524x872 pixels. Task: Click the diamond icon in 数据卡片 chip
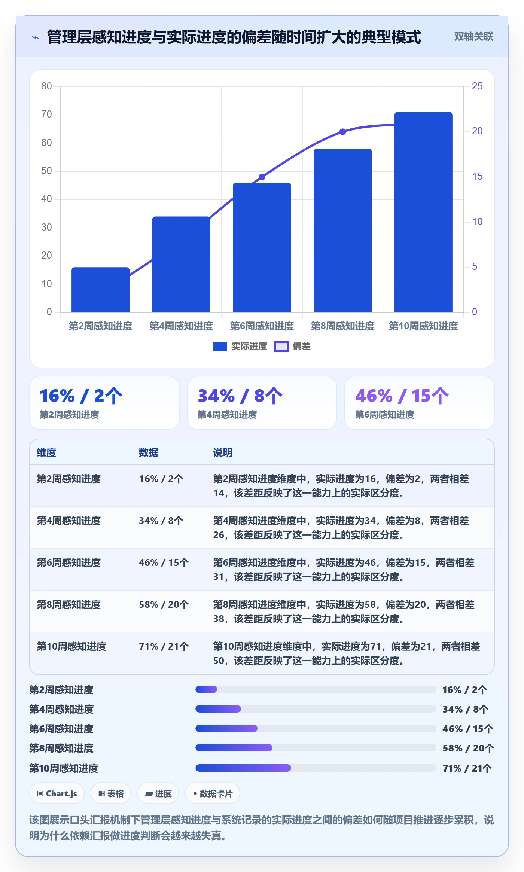pos(195,793)
